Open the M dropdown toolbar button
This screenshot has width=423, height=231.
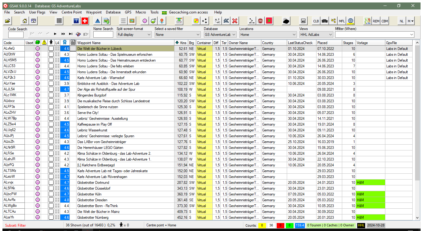pos(410,21)
